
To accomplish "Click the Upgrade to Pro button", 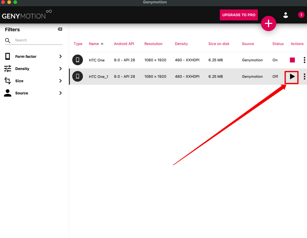I will click(239, 15).
